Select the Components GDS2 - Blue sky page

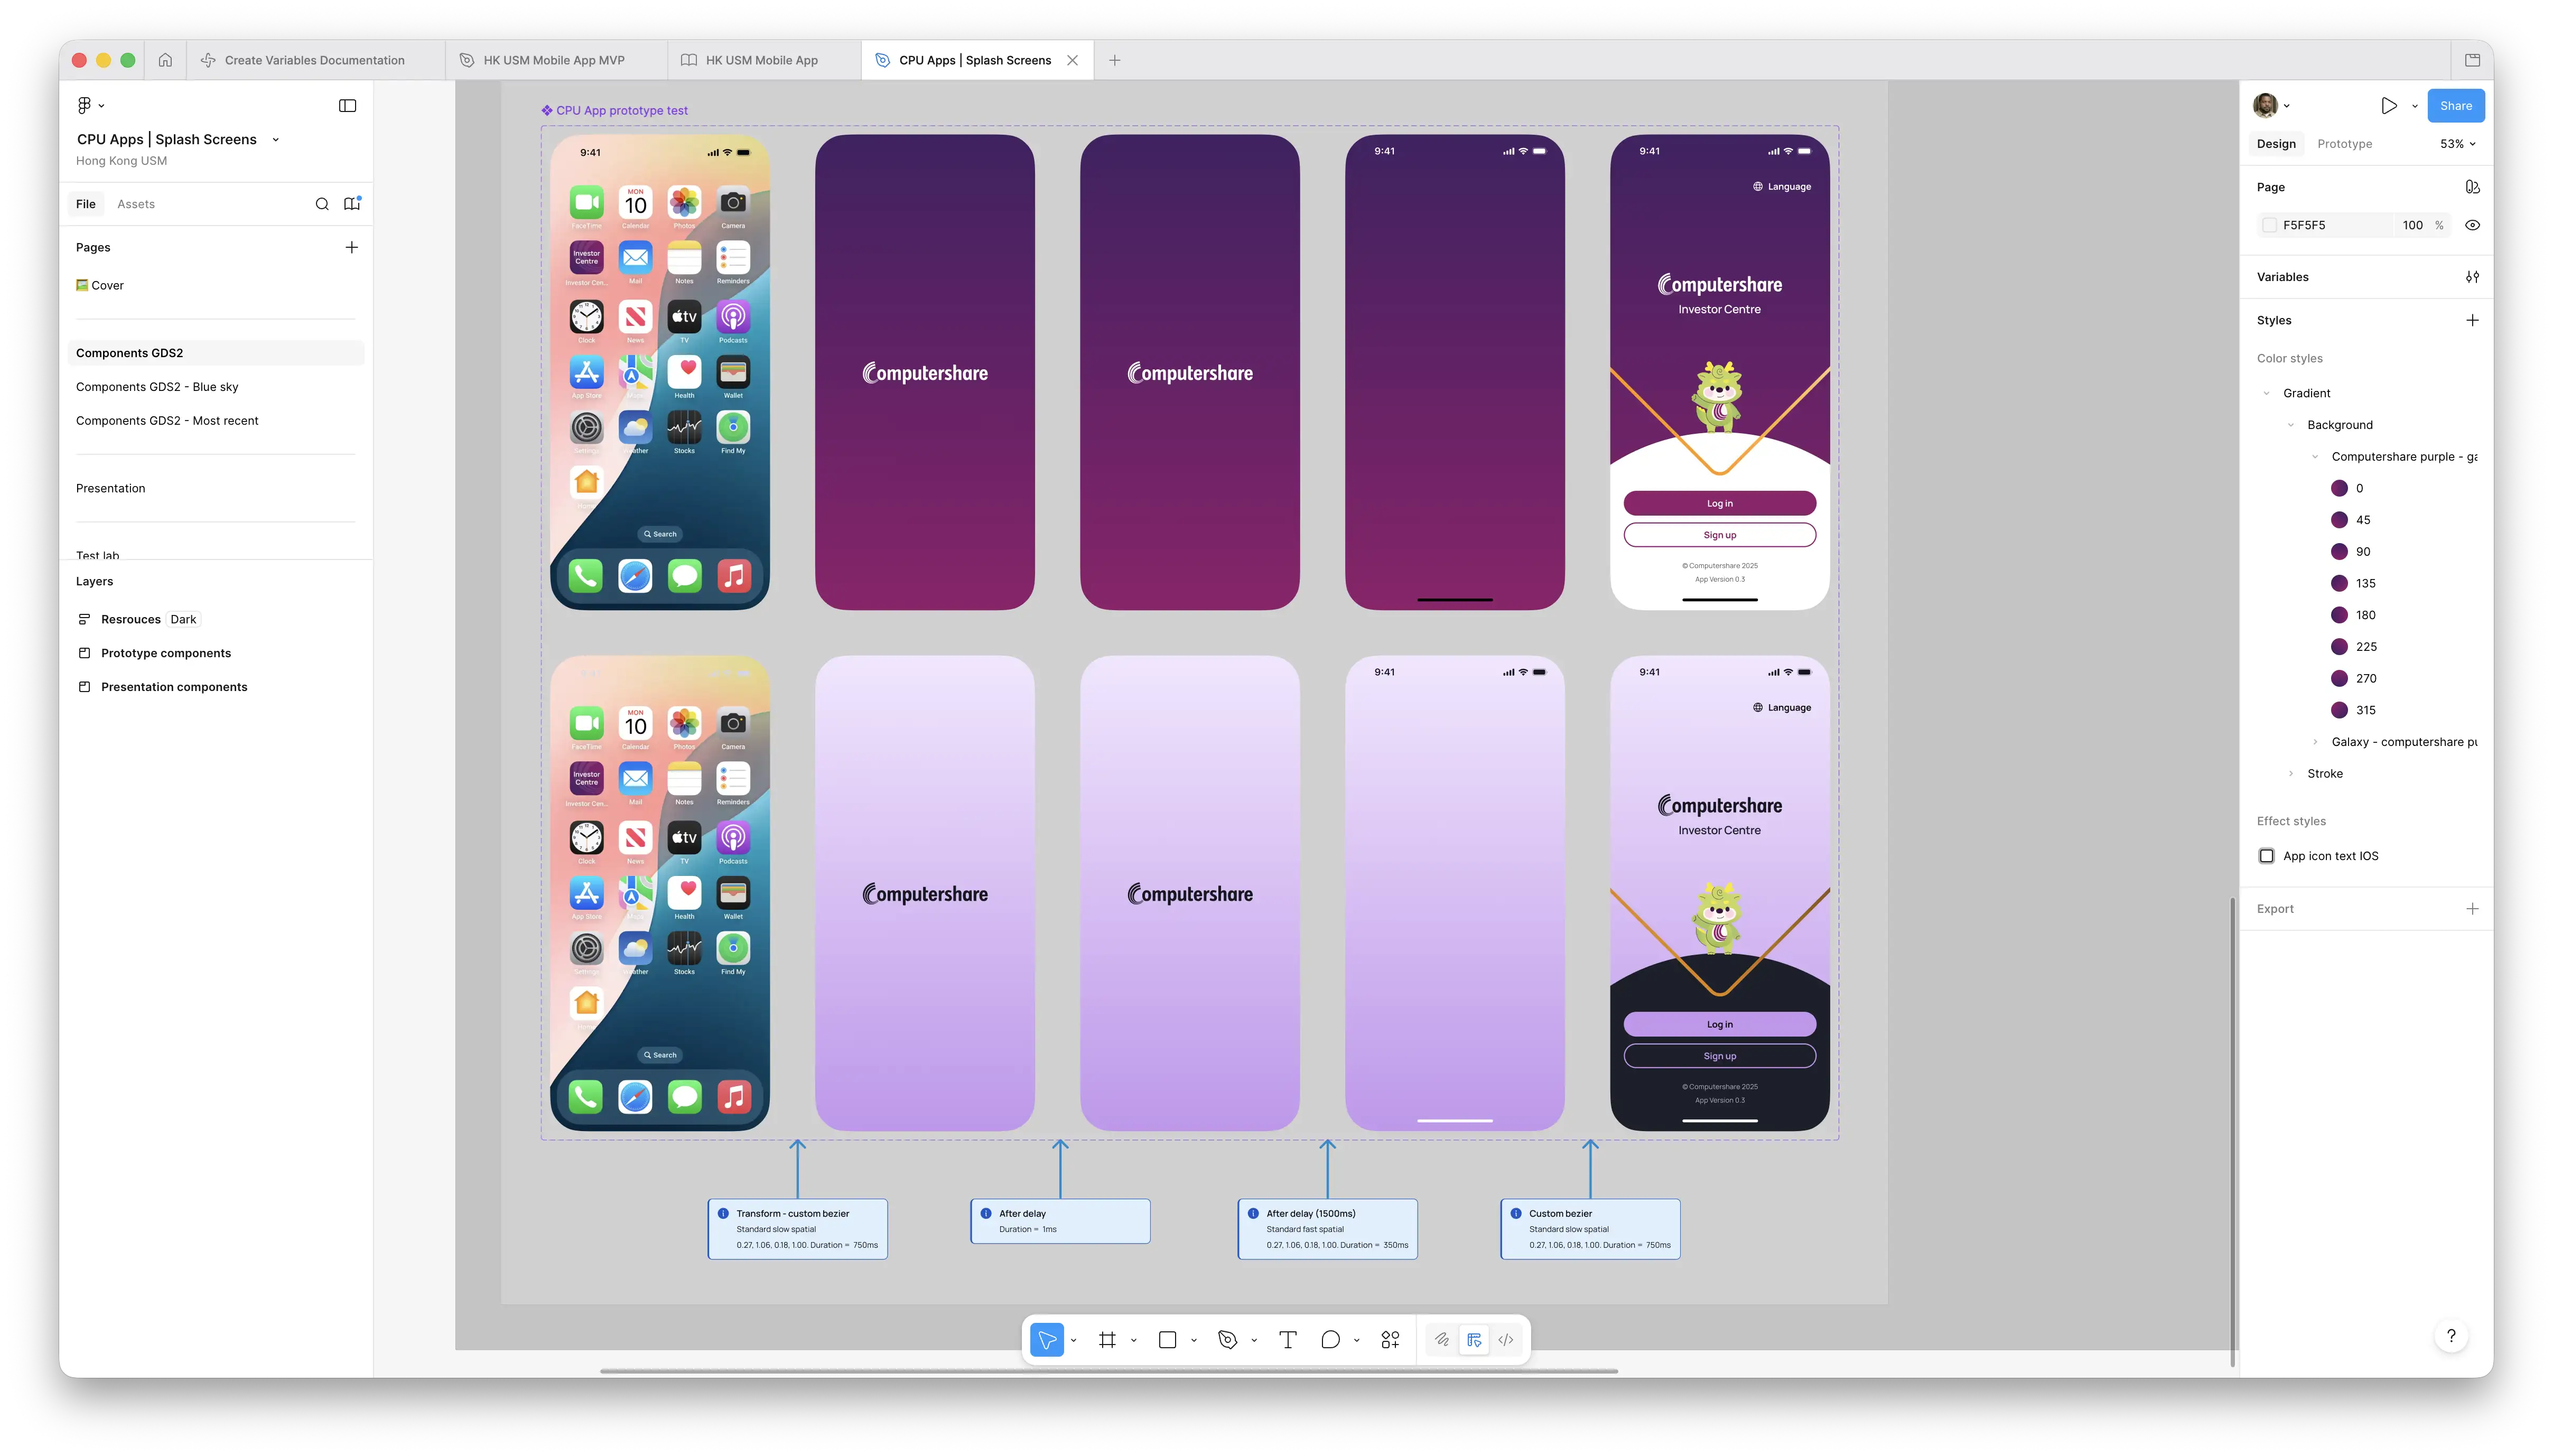point(157,387)
